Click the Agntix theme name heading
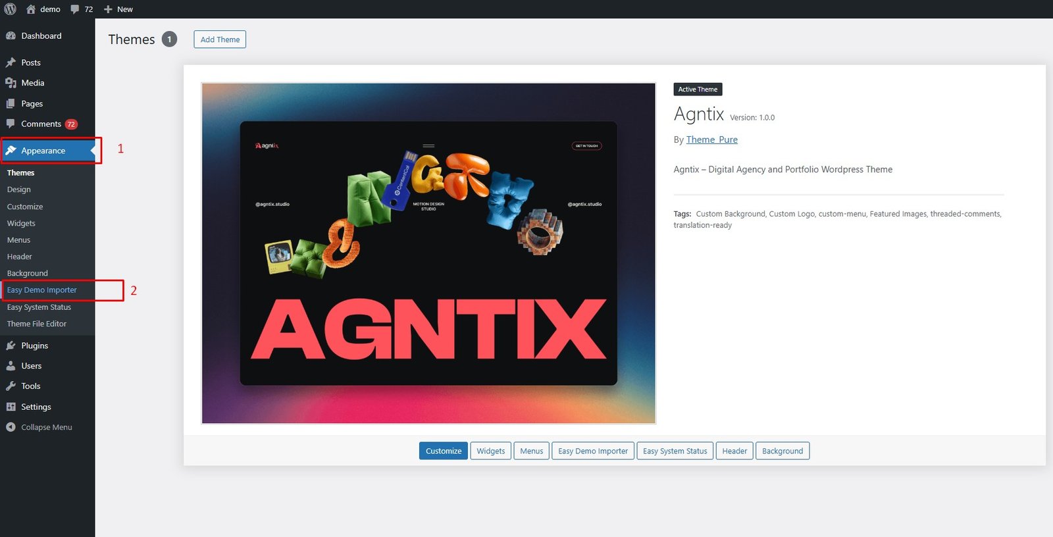Screen dimensions: 1053x537 click(x=699, y=115)
